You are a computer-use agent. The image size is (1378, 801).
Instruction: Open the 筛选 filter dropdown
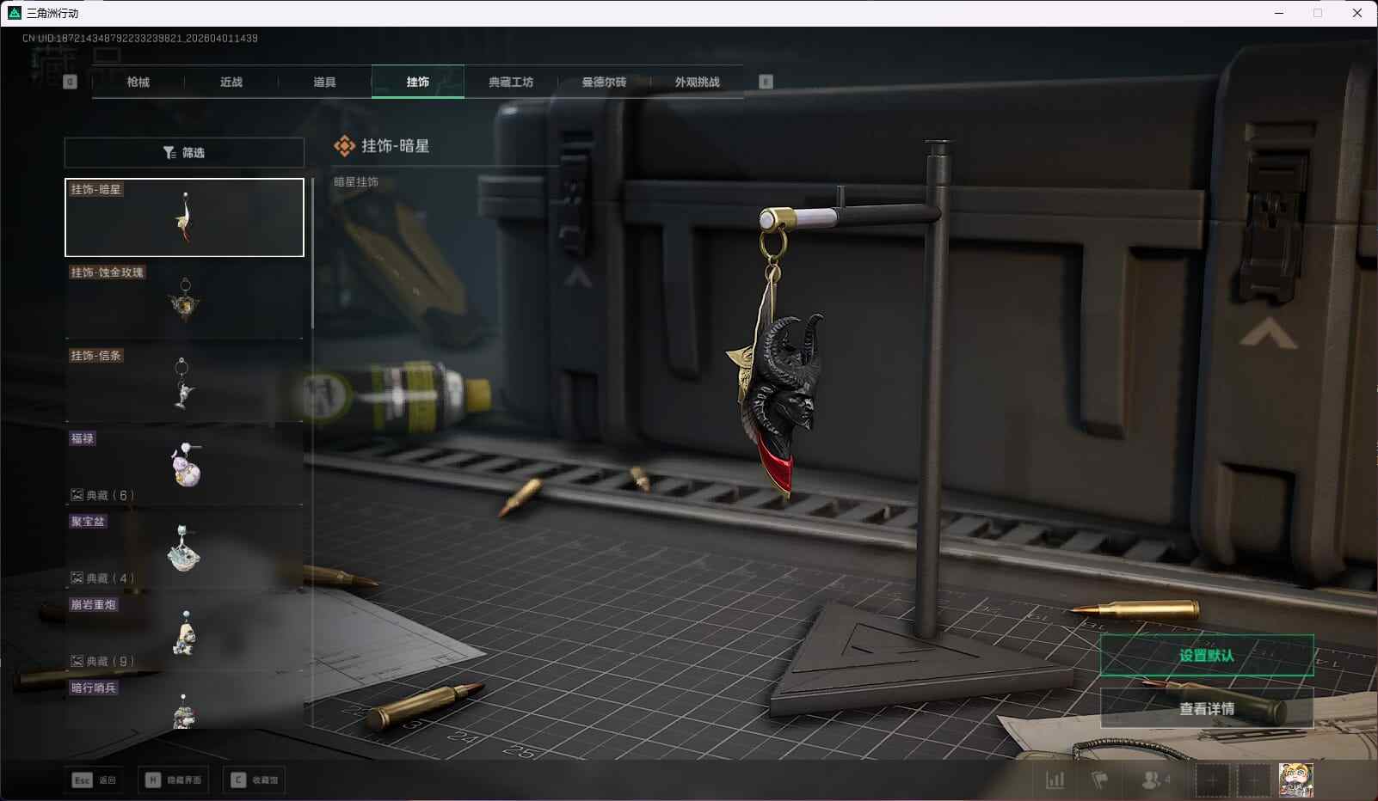[x=184, y=153]
